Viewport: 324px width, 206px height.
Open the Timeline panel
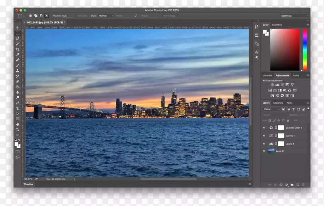click(29, 184)
